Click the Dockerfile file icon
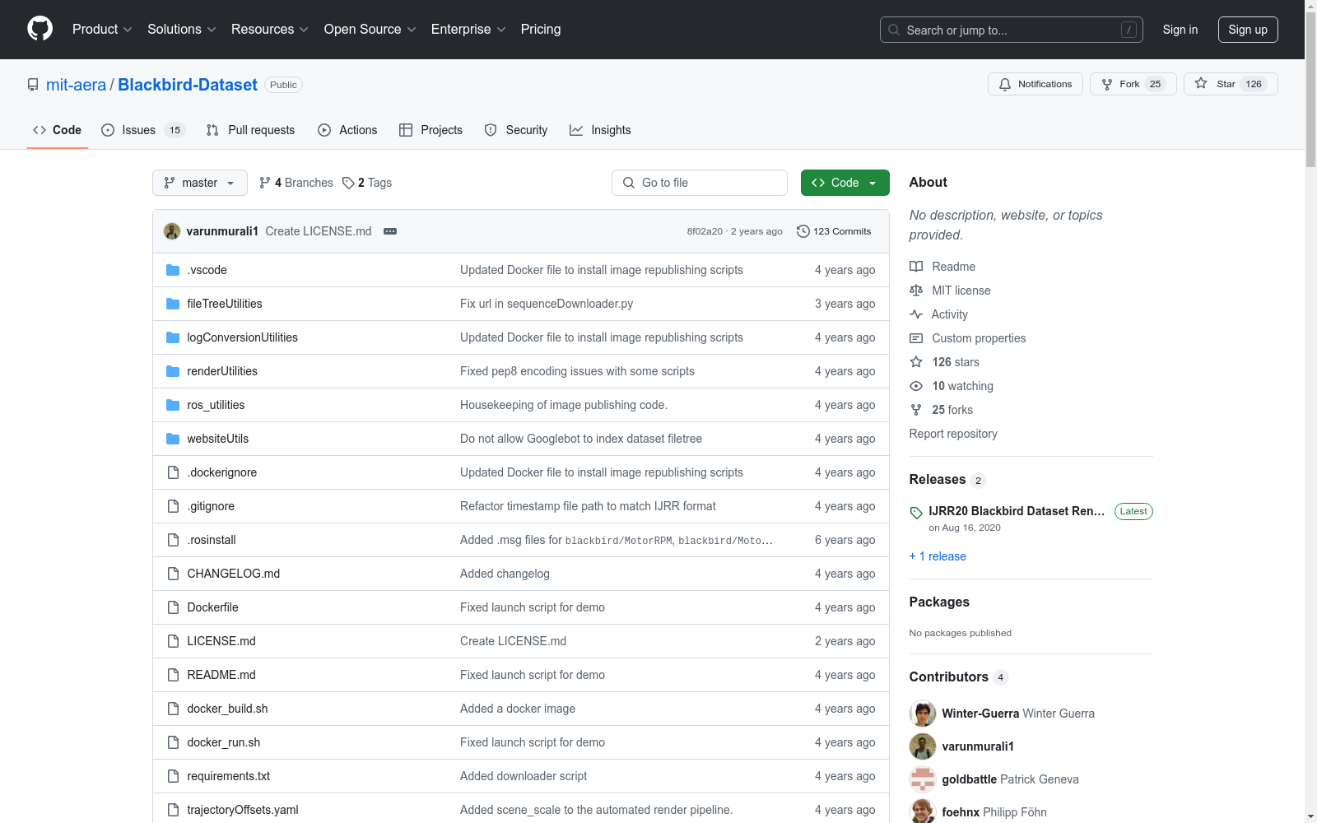This screenshot has width=1317, height=823. [173, 607]
